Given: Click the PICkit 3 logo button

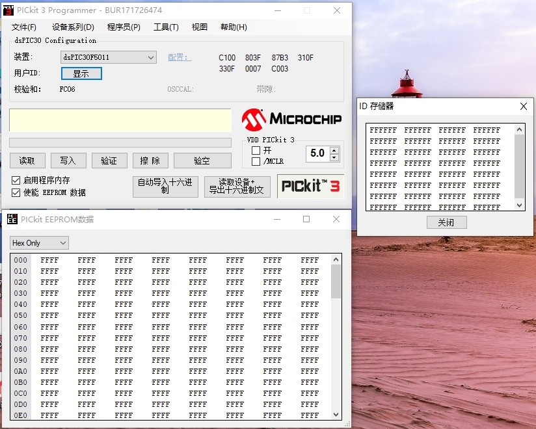Looking at the screenshot, I should (x=310, y=186).
